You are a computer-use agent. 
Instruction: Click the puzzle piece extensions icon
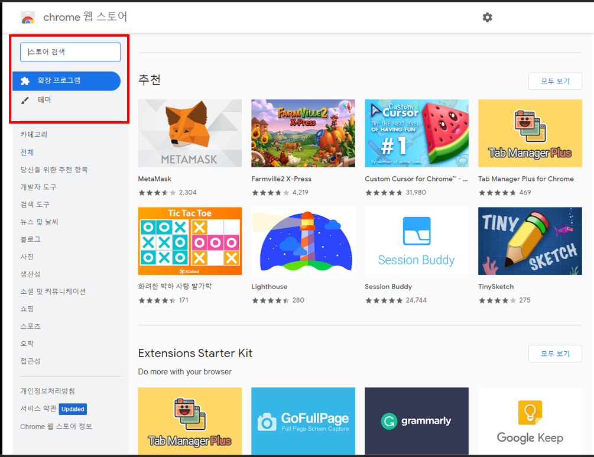click(x=25, y=81)
